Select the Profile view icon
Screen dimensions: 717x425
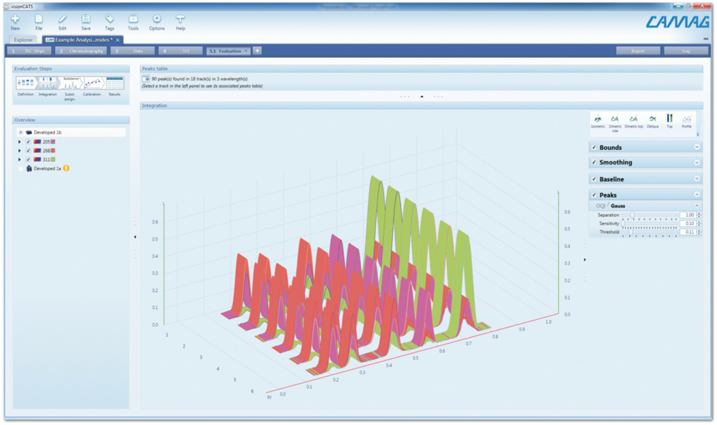687,120
